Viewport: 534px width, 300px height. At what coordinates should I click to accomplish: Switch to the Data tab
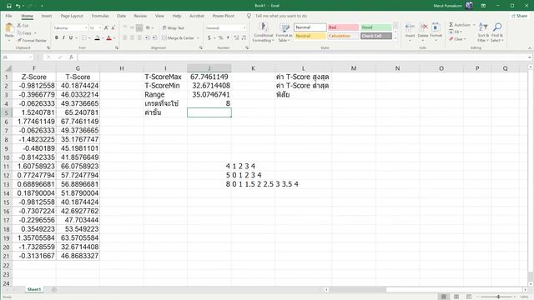pyautogui.click(x=121, y=16)
